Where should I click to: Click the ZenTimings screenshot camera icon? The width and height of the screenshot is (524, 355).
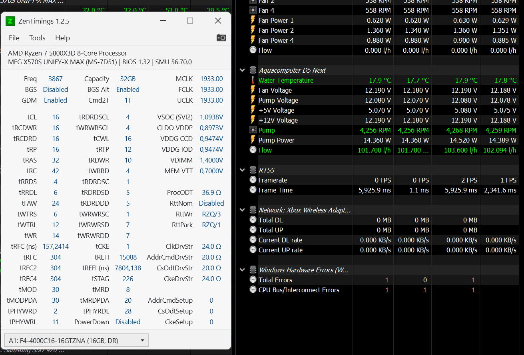[x=221, y=38]
